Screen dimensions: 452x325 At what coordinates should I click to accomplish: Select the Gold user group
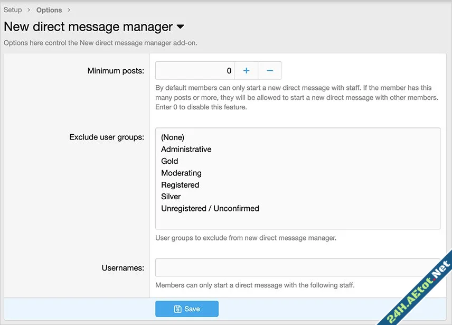pos(169,161)
